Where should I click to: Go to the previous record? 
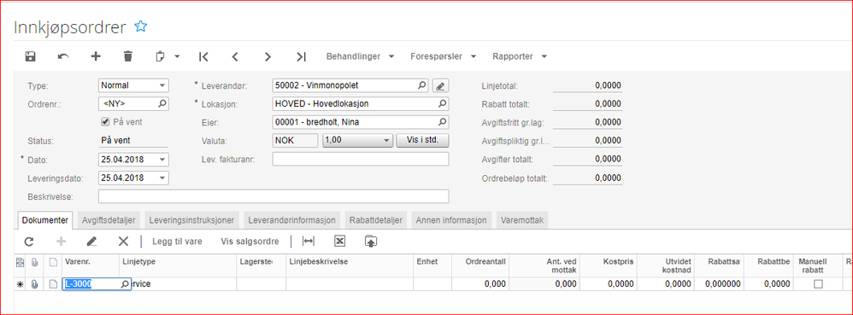point(235,56)
